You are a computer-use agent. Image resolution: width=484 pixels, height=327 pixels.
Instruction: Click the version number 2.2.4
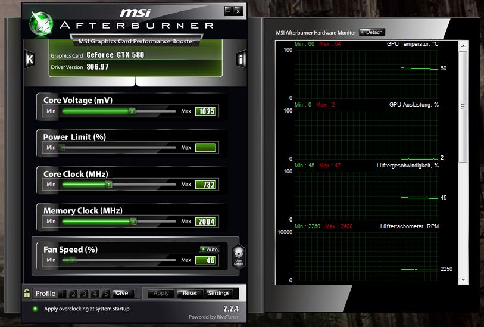[x=231, y=309]
